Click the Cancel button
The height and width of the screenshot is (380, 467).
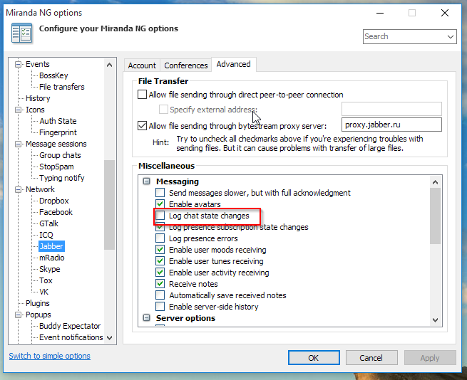[371, 358]
